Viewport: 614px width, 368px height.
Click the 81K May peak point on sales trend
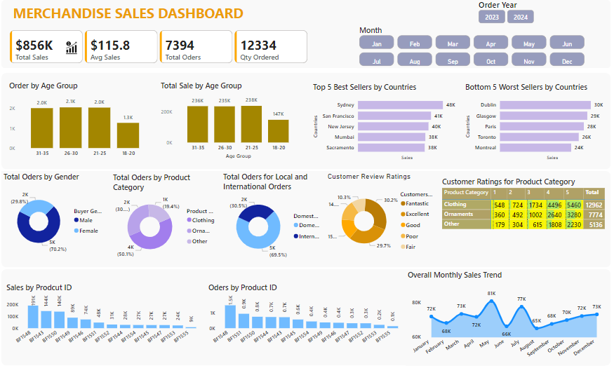(491, 301)
